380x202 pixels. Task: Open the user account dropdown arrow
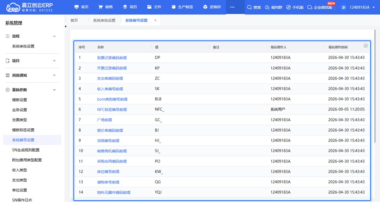pyautogui.click(x=373, y=7)
